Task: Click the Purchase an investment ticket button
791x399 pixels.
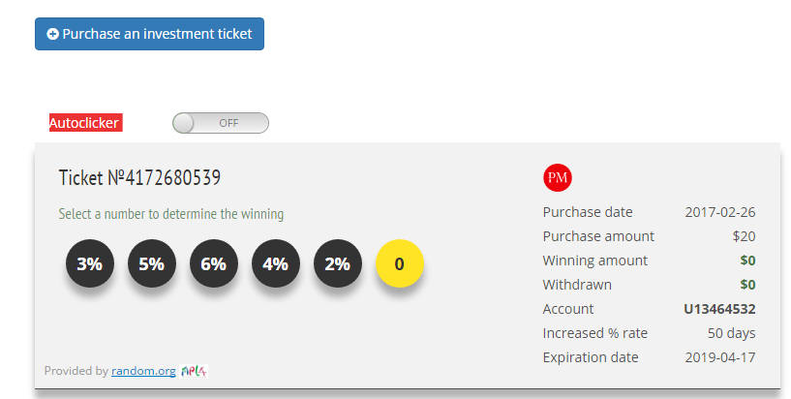Action: pyautogui.click(x=149, y=34)
